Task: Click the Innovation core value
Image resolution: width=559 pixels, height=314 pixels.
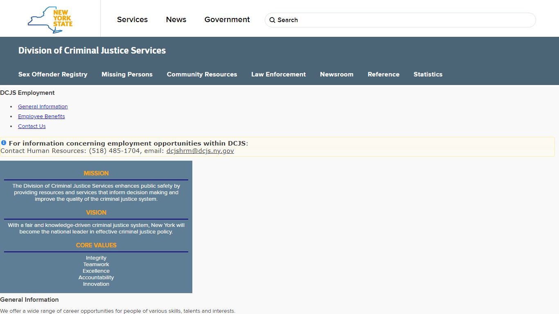Action: (x=96, y=284)
